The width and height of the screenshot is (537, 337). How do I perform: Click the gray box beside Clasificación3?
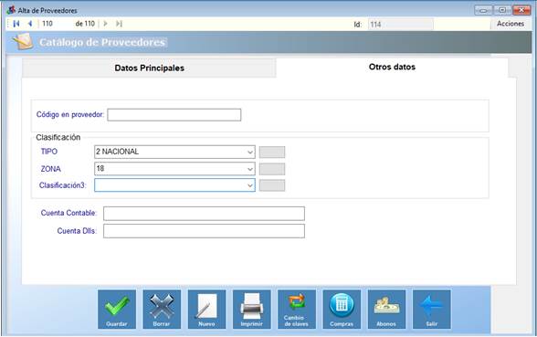pos(272,185)
